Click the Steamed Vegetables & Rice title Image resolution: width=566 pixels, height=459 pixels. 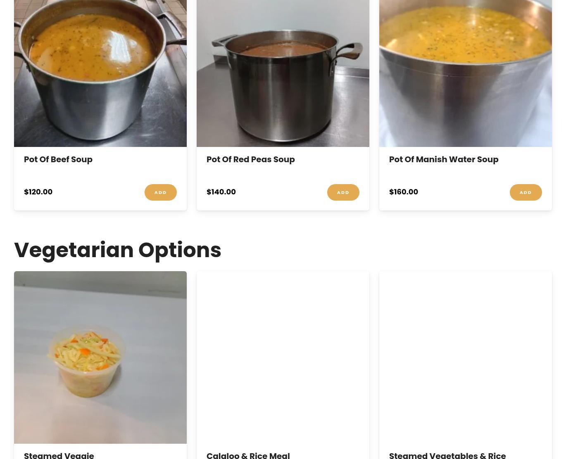pyautogui.click(x=447, y=455)
